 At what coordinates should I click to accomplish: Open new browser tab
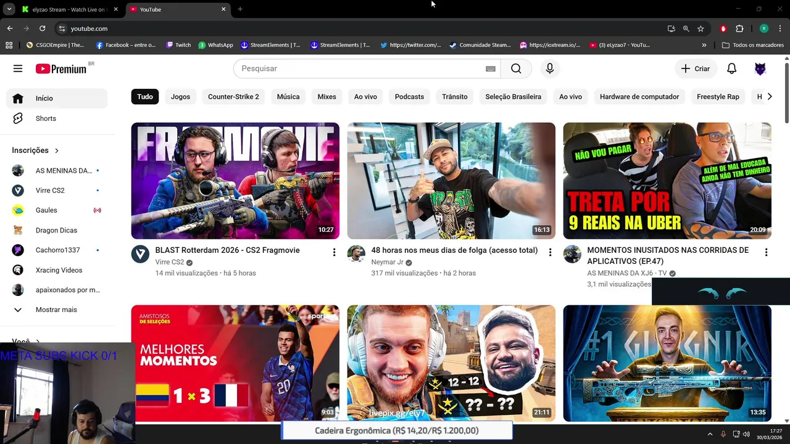240,9
